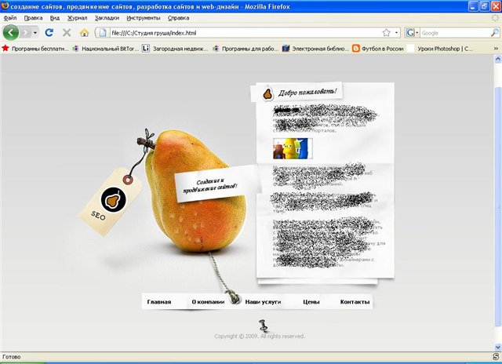Open the Контакты page link
Screen dimensions: 502x364
(x=355, y=302)
